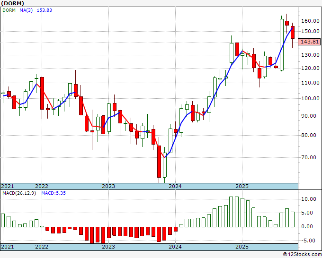
Task: Click 2024 on the MACD panel time axis
Action: [175, 247]
